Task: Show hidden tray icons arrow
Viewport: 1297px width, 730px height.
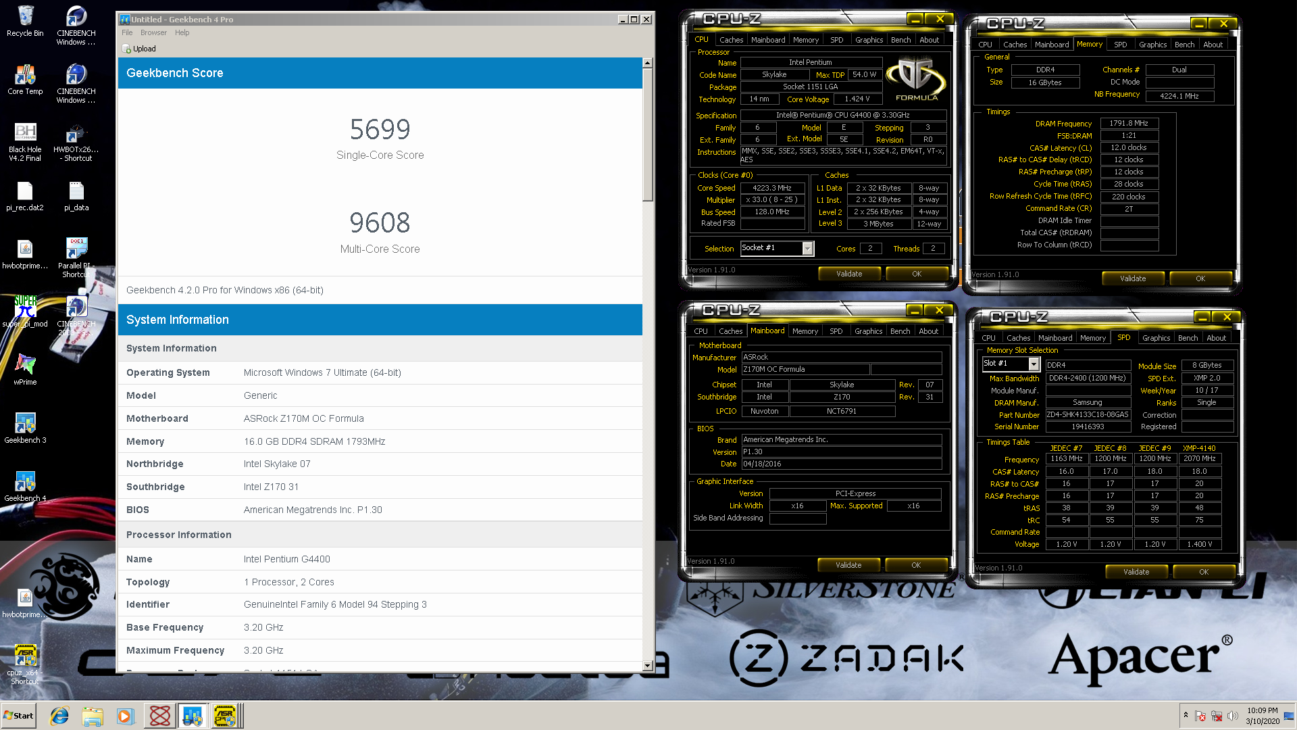Action: [1186, 715]
